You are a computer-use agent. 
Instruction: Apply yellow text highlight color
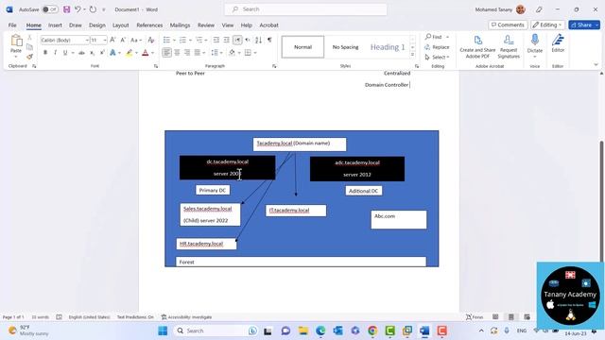pos(129,53)
